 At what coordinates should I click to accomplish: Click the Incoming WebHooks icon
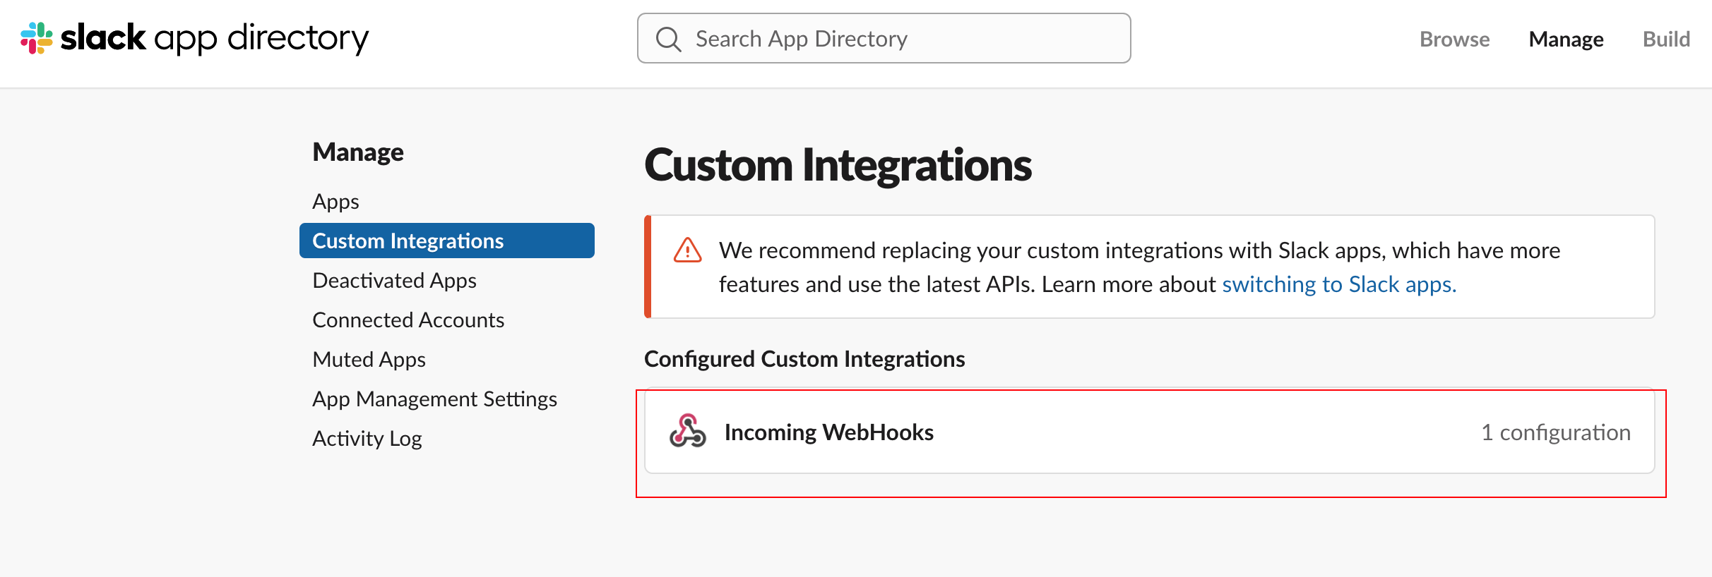point(687,431)
